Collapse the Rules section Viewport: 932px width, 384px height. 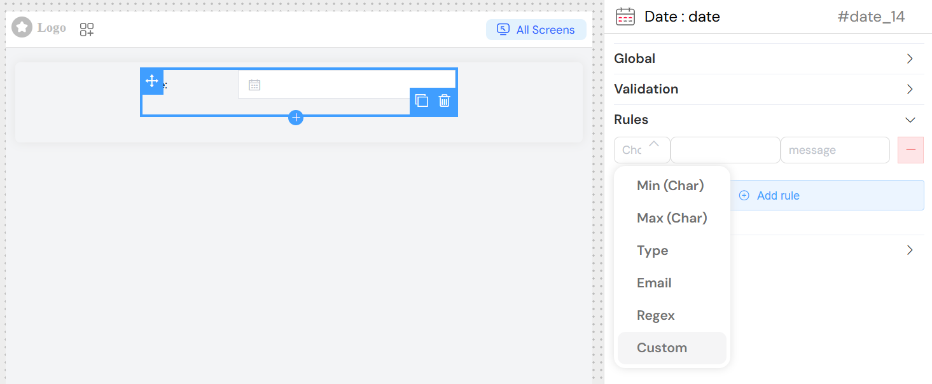[x=769, y=120]
